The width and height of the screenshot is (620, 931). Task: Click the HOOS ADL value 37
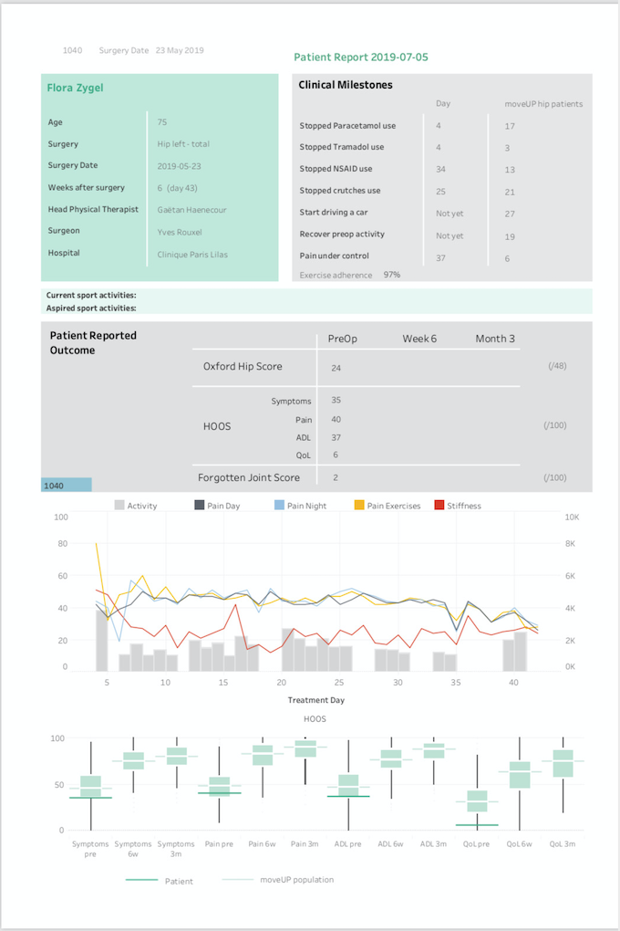336,437
